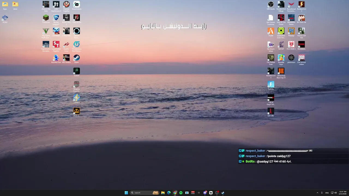
Task: Launch Sons Of The Forest
Action: click(281, 20)
